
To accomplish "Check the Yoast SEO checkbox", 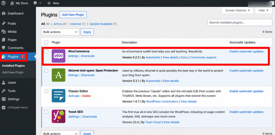I will [46, 112].
